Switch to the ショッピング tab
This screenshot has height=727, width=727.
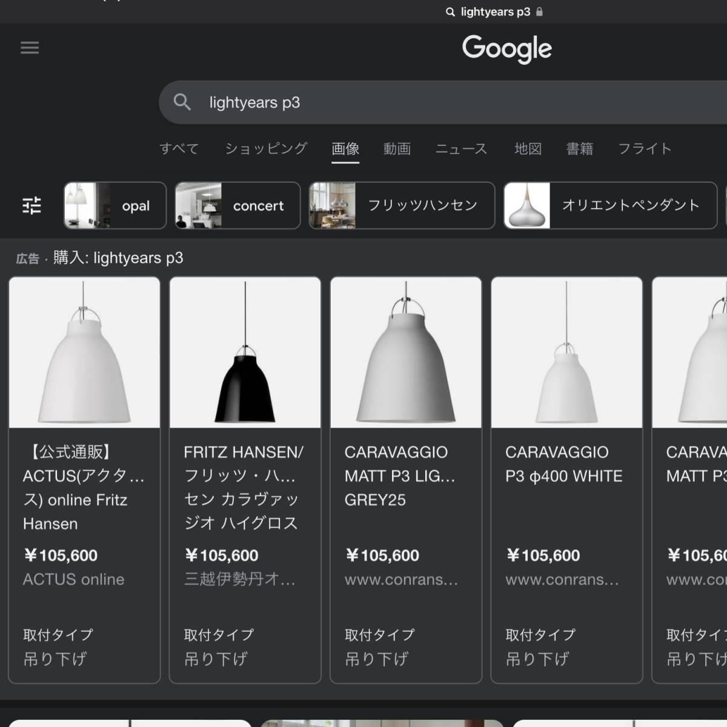(x=266, y=148)
